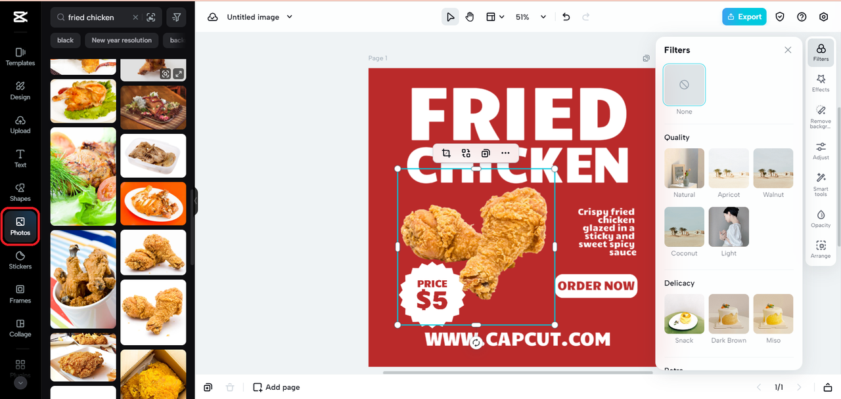Select the Hand pan tool

(470, 17)
